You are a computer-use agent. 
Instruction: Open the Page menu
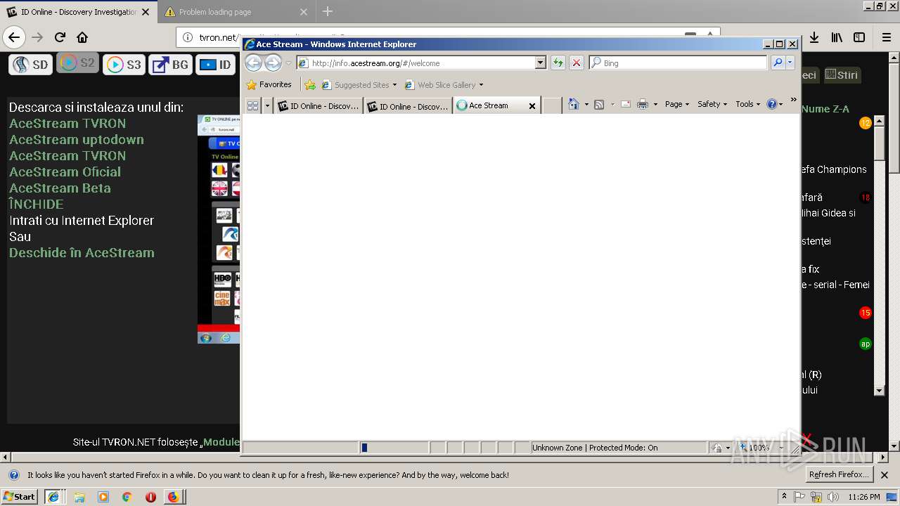tap(677, 104)
